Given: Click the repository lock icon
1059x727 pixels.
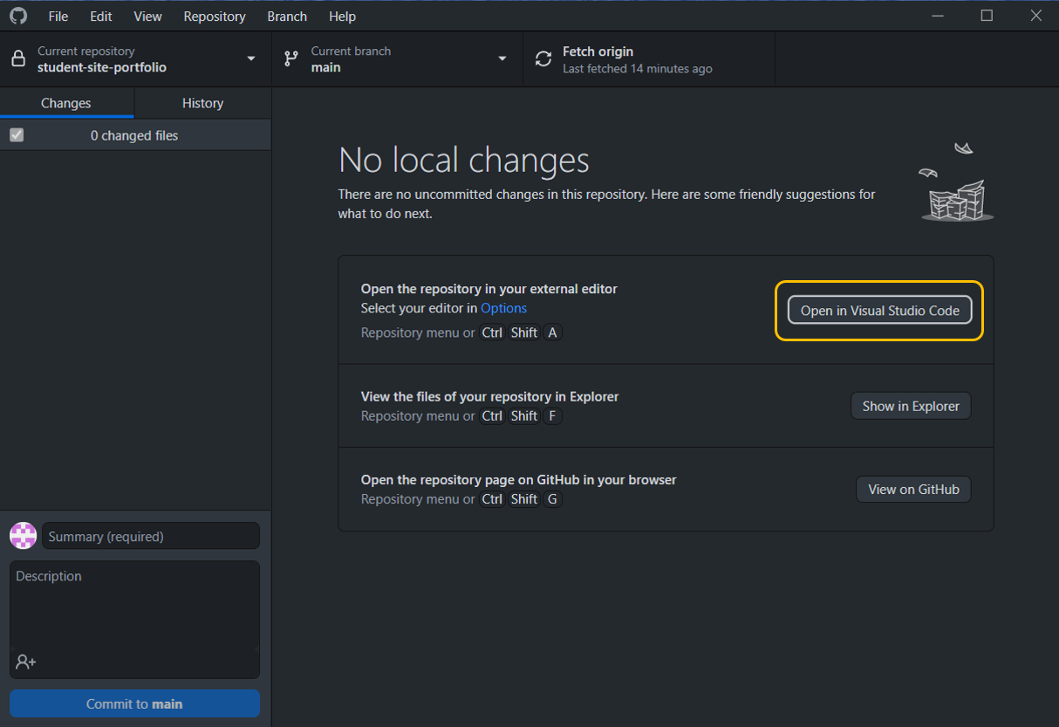Looking at the screenshot, I should click(17, 59).
